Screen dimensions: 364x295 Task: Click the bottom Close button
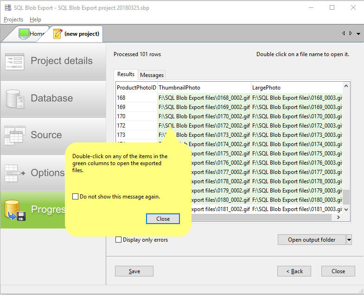point(338,271)
